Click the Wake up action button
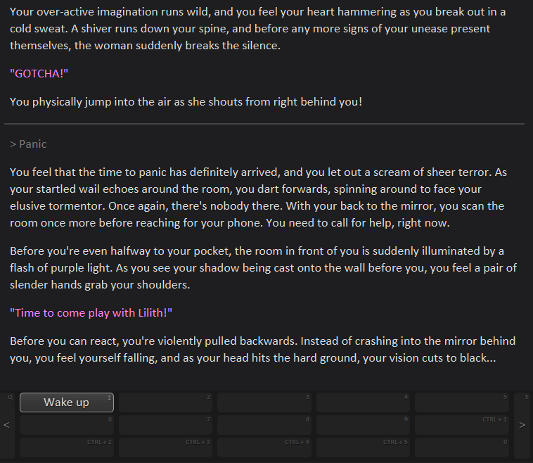The width and height of the screenshot is (533, 463). [x=67, y=402]
